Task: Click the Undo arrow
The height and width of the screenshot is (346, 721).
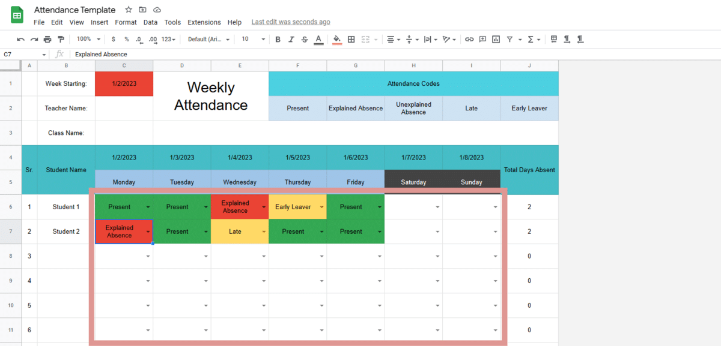Action: (x=20, y=38)
